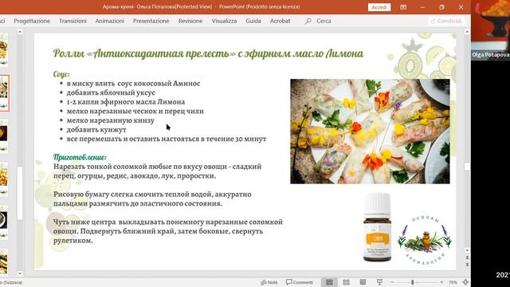Open the Note pane
The width and height of the screenshot is (510, 287).
[269, 282]
